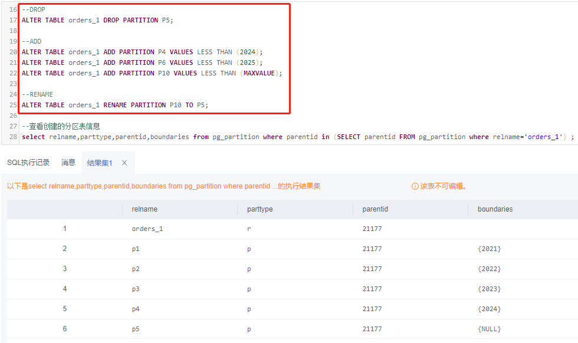Click the MAXVALUE keyword in line 22

259,73
